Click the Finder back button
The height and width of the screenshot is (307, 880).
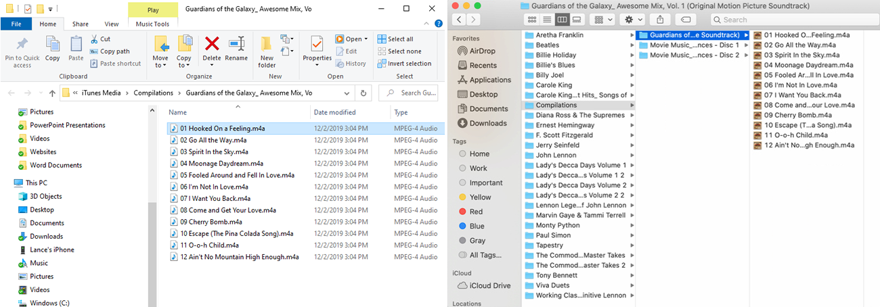click(x=460, y=20)
